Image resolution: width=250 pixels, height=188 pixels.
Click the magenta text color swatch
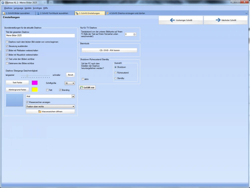tap(35, 83)
